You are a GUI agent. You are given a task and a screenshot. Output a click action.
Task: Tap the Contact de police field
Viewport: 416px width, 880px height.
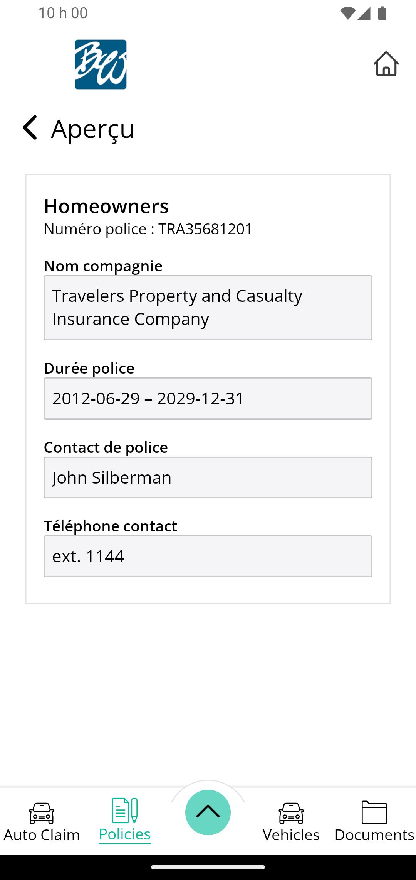tap(208, 477)
